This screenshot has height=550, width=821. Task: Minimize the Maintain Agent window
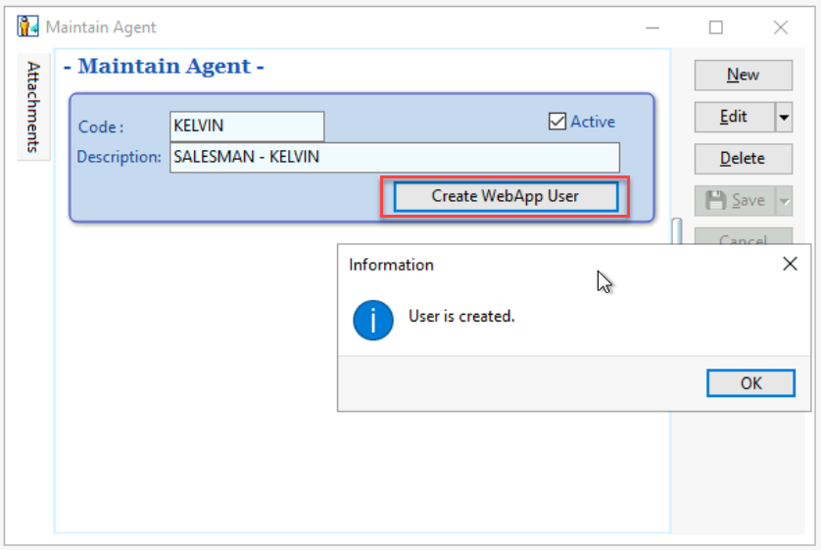click(x=652, y=27)
